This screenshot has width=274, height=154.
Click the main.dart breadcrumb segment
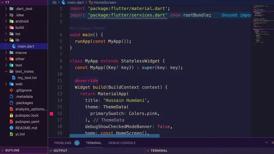[x=75, y=3]
